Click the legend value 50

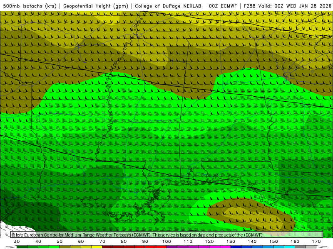tap(60, 242)
